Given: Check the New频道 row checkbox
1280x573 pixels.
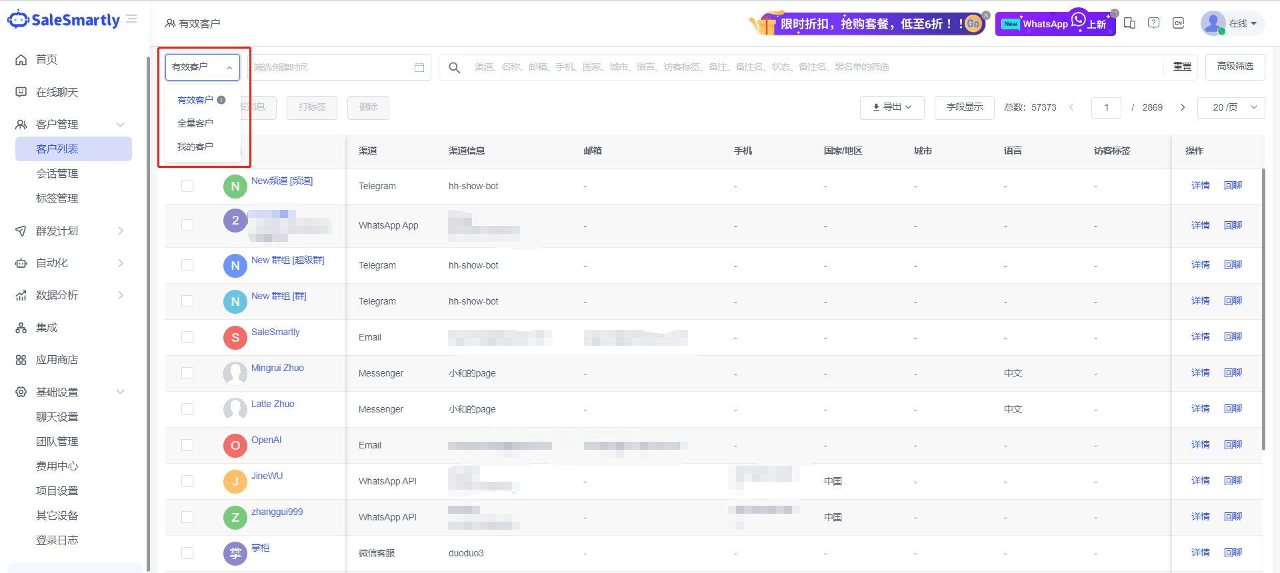Looking at the screenshot, I should (x=187, y=186).
